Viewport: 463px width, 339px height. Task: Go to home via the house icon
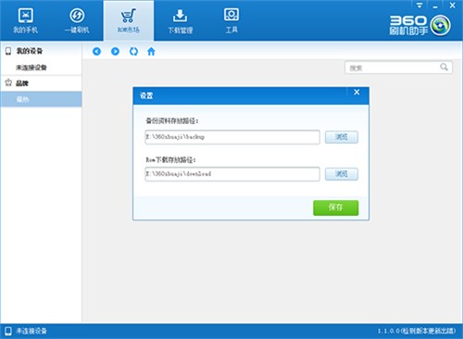pos(151,51)
